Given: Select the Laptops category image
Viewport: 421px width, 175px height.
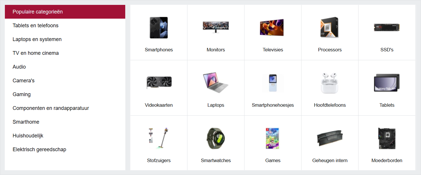Looking at the screenshot, I should pyautogui.click(x=216, y=83).
